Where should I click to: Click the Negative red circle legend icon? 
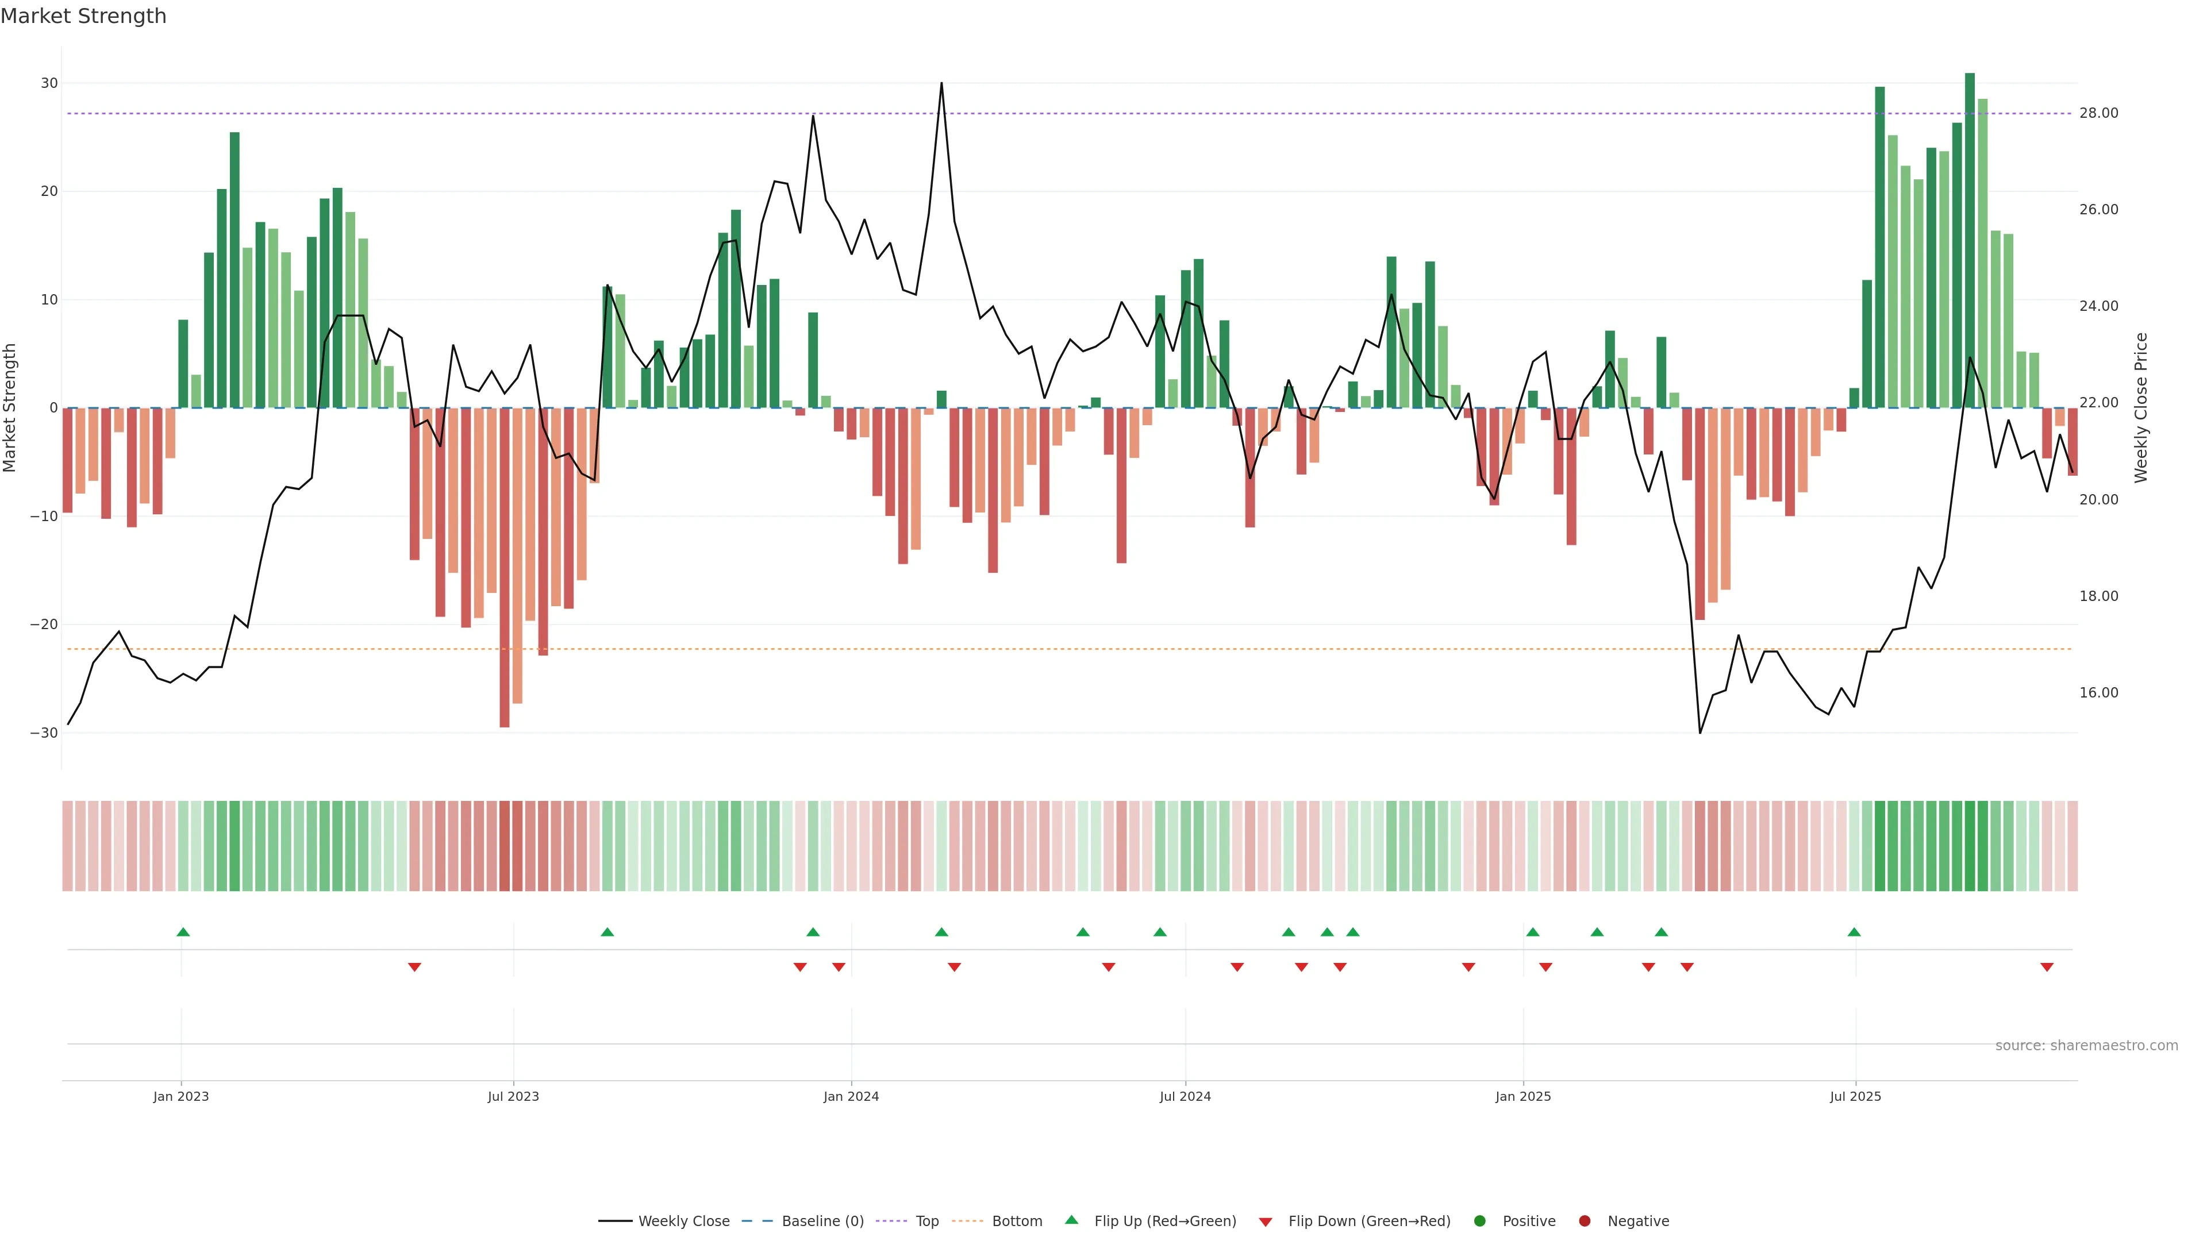(1584, 1220)
